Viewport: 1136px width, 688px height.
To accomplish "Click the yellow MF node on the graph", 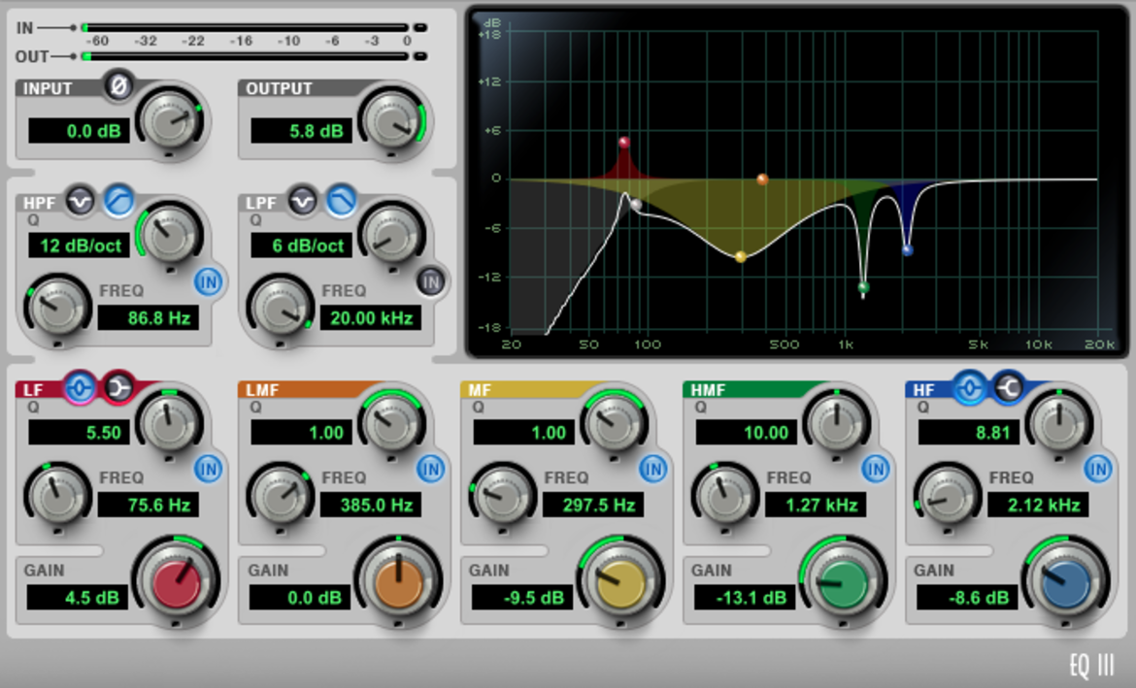I will 741,256.
